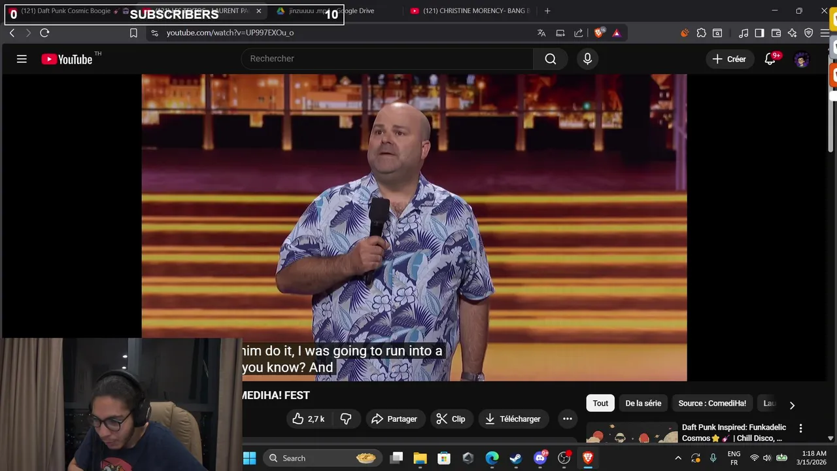
Task: Open the Windows Start menu
Action: [250, 459]
